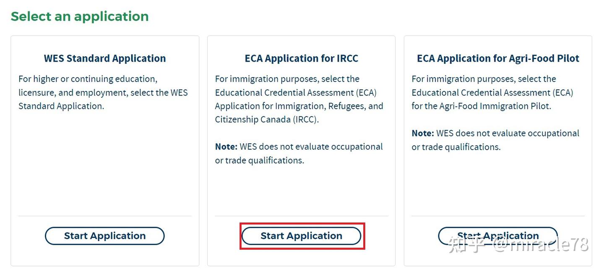Start the WES Standard Application
Screen dimensions: 604x269
click(x=104, y=236)
